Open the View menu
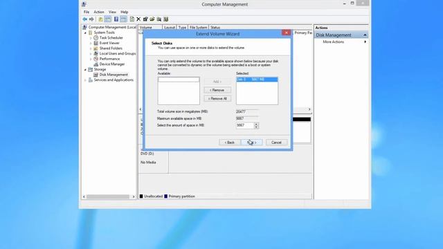 pos(112,12)
